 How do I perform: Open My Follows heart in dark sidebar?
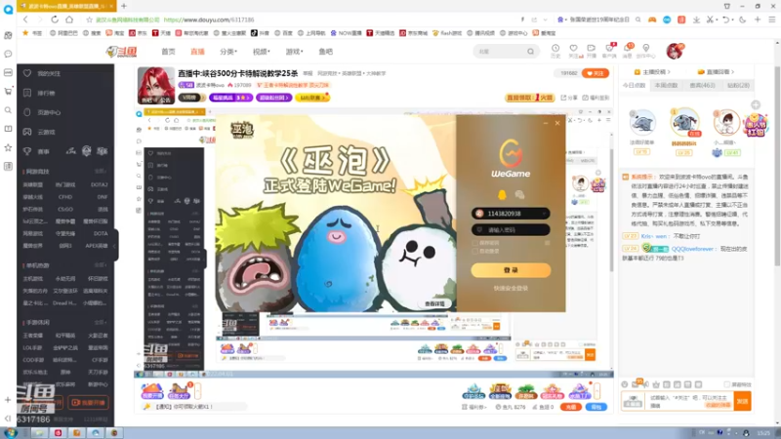click(x=27, y=73)
